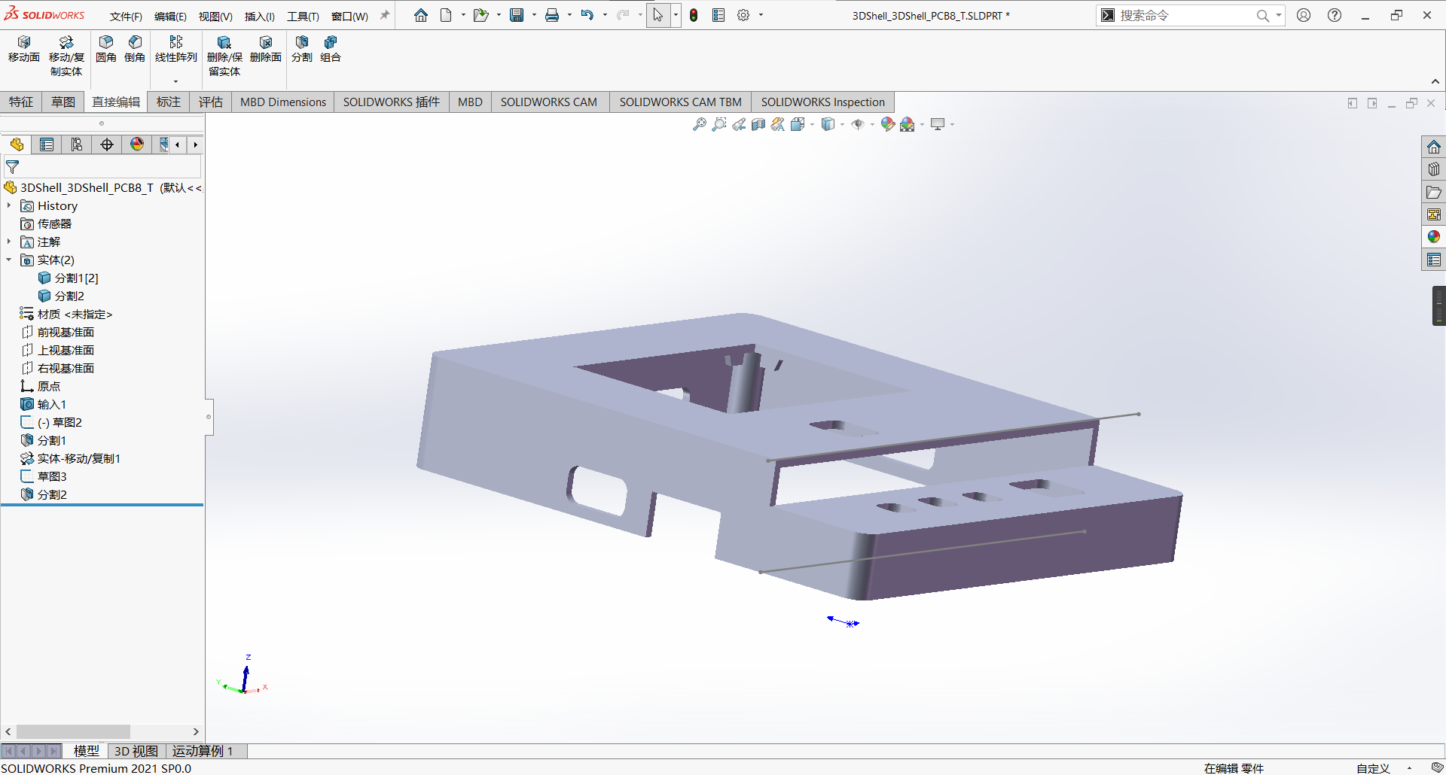Open the PropertyManager tab icon
1446x775 pixels.
tap(47, 144)
